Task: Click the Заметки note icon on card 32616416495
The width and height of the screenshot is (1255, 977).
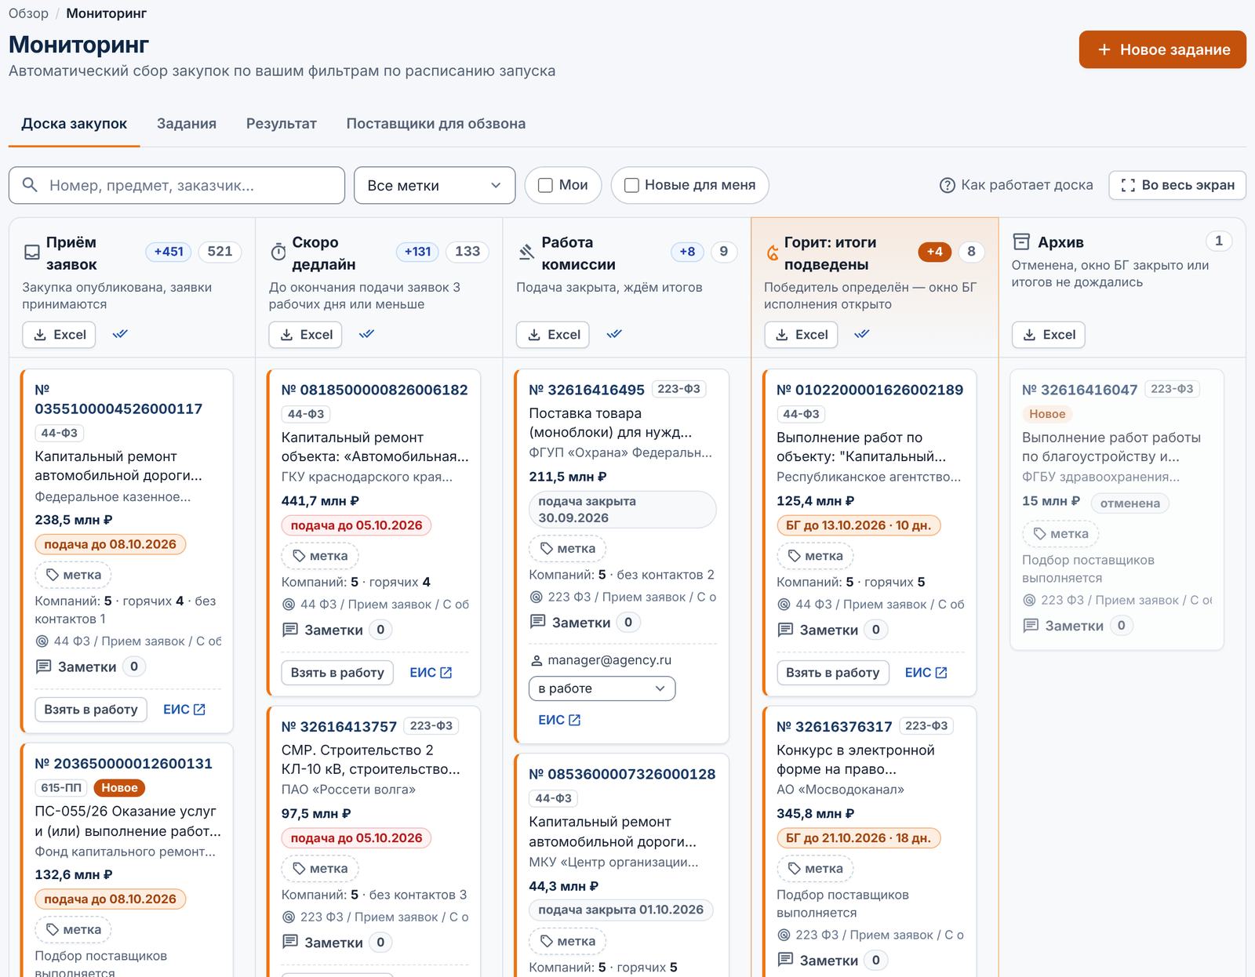Action: (x=537, y=622)
